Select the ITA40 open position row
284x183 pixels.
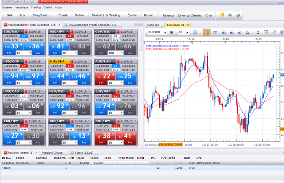(142, 163)
